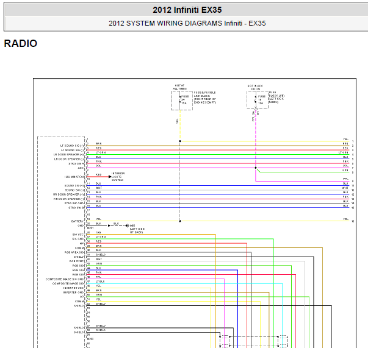Click the "M203" connector label
Screen dimensions: 368x348
90,339
